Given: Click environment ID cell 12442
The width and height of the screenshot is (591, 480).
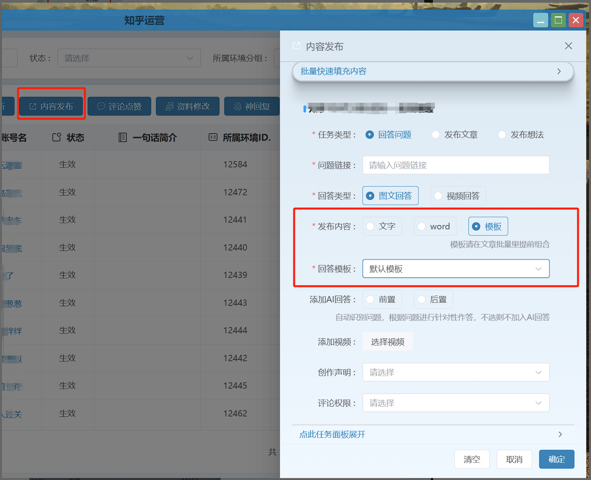Looking at the screenshot, I should (235, 358).
